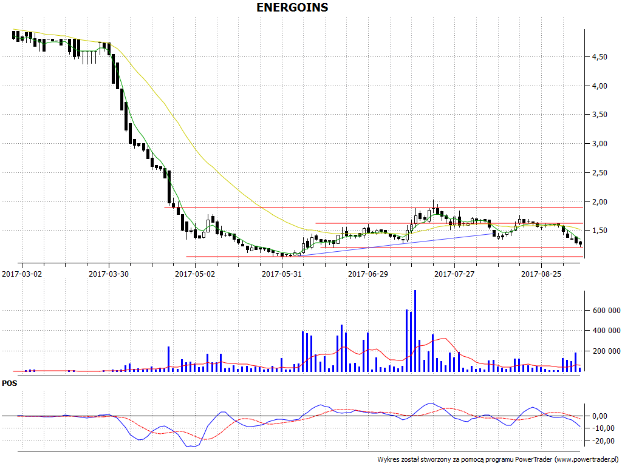Click the blue rising trend line
Viewport: 622px width, 466px height.
pos(397,245)
